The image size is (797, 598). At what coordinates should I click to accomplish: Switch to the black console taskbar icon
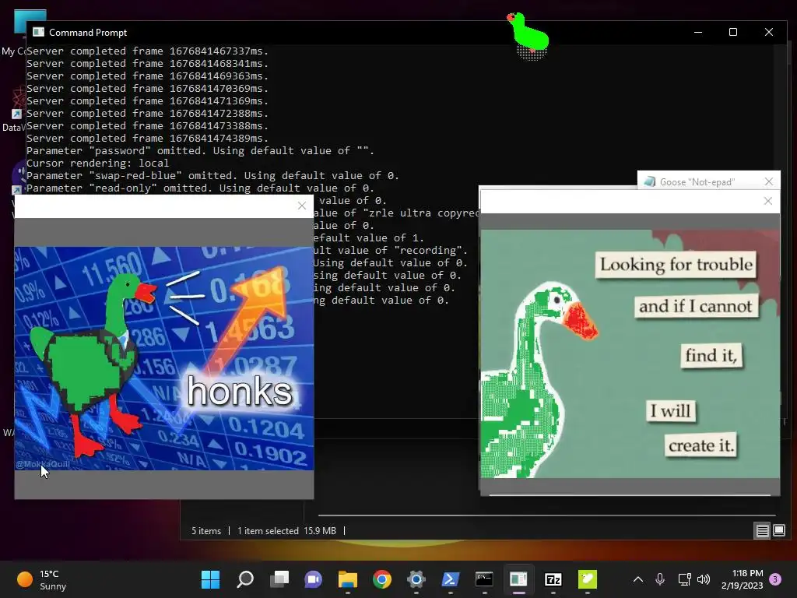tap(484, 579)
